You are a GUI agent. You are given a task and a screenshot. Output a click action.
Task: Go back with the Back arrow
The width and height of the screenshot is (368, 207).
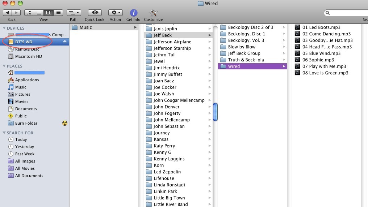(7, 12)
